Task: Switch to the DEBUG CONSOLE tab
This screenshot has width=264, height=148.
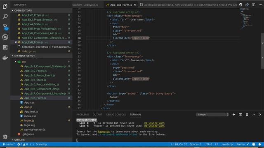Action: [x=116, y=114]
